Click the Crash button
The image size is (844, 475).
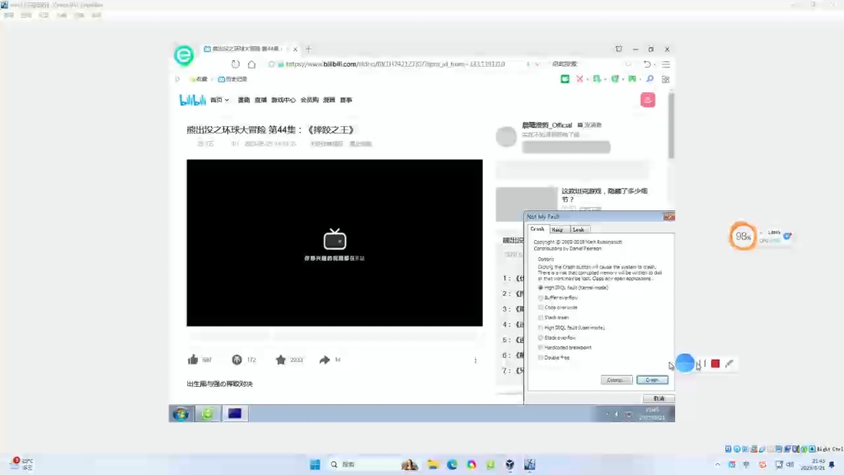pos(653,380)
